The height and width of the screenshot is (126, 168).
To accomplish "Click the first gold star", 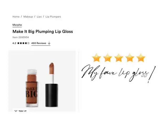I will click(x=97, y=57).
